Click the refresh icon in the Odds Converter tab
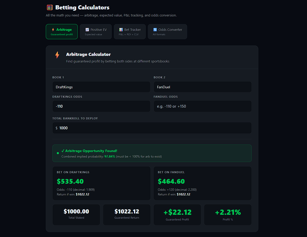 pyautogui.click(x=155, y=30)
